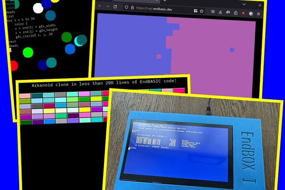Click the "Arkanoid clone in less than 200 lines" title
This screenshot has height=190, width=285.
tap(104, 83)
